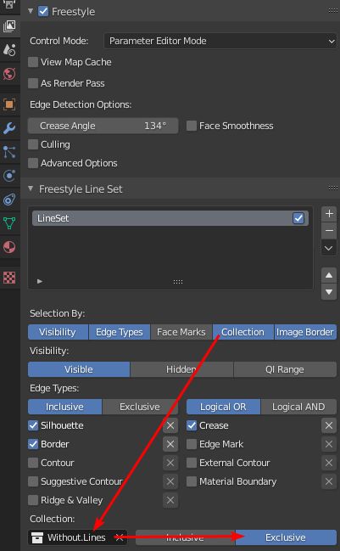Expand the line set list filter arrow
This screenshot has height=551, width=340.
[x=40, y=281]
